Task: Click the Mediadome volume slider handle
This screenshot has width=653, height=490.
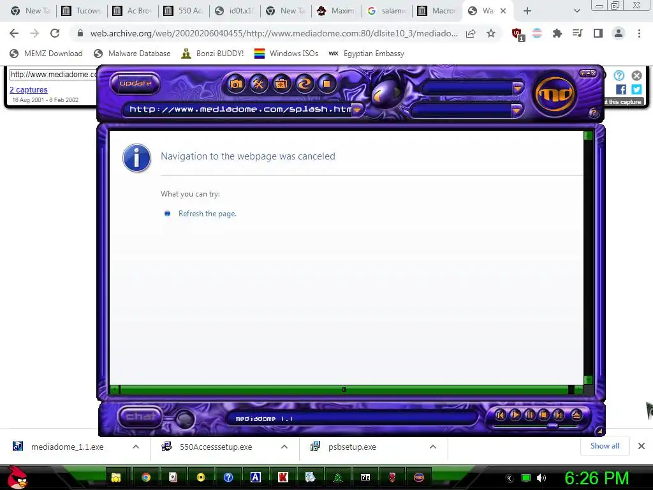Action: pyautogui.click(x=553, y=426)
